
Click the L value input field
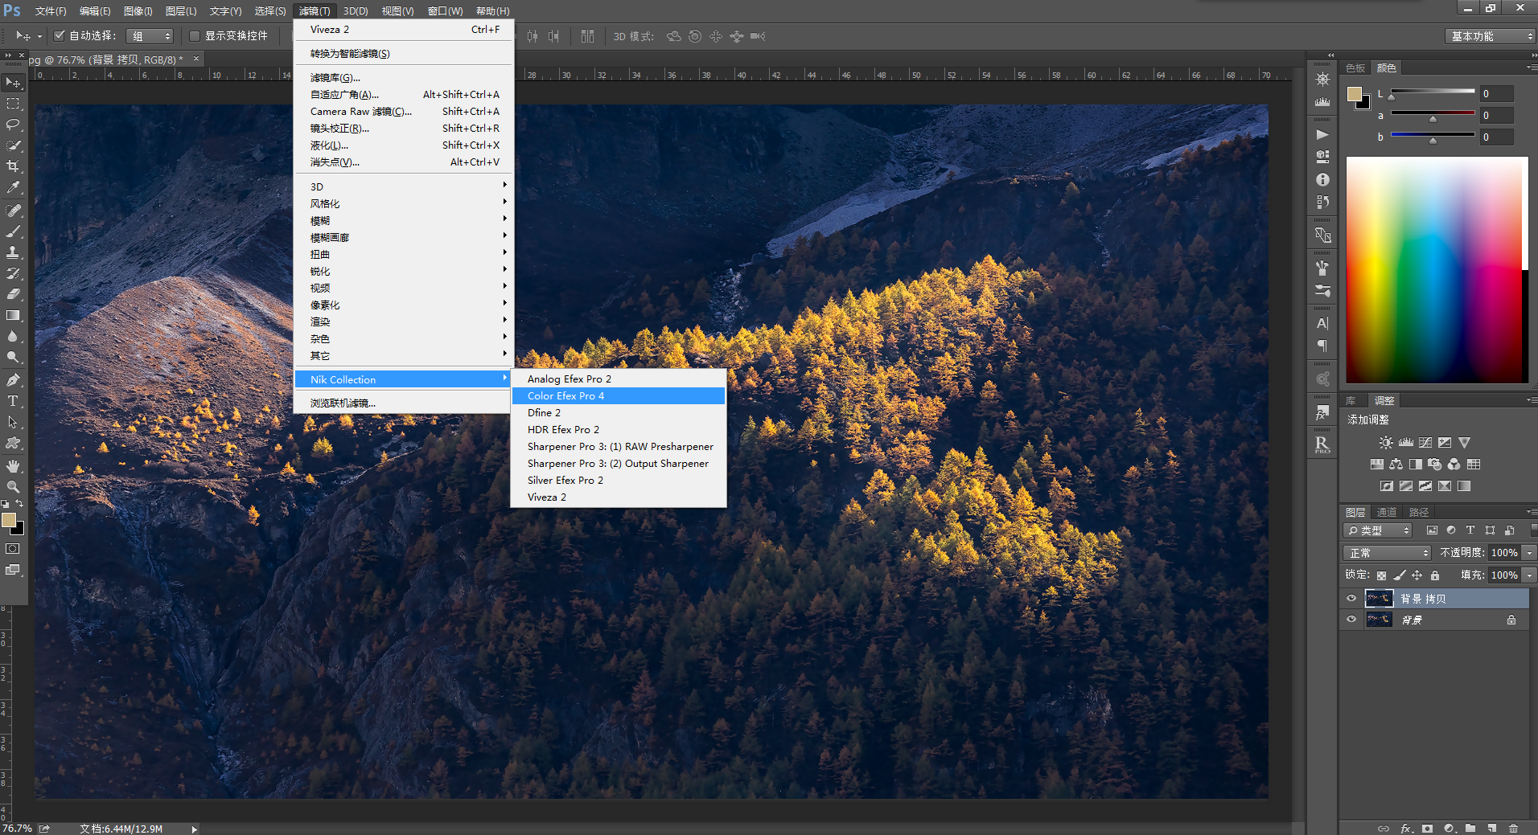(x=1498, y=94)
